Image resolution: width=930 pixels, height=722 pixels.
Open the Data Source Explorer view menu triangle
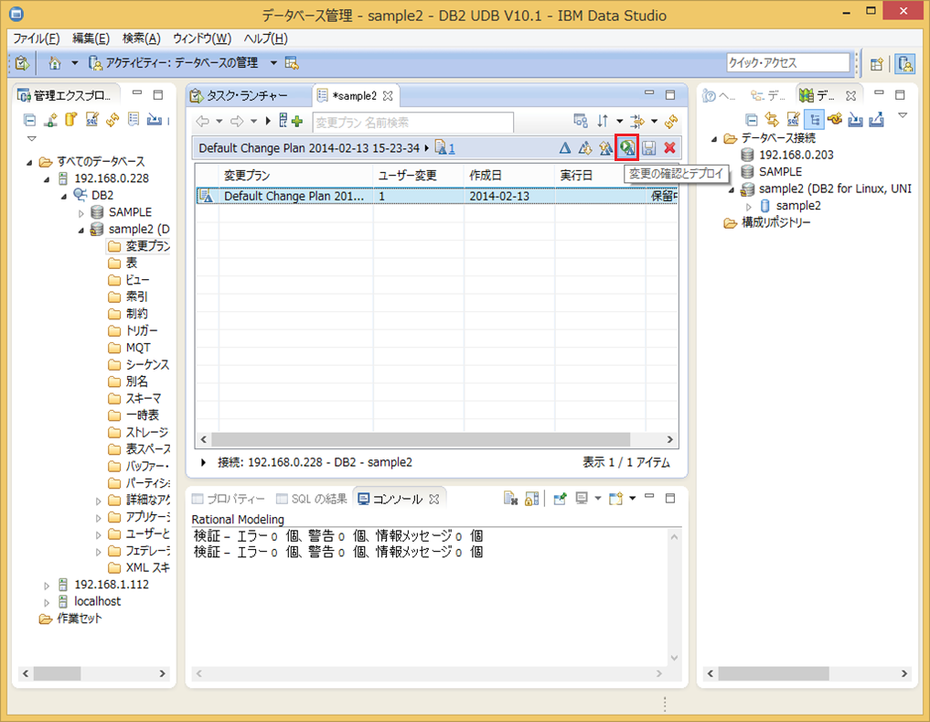coord(903,115)
